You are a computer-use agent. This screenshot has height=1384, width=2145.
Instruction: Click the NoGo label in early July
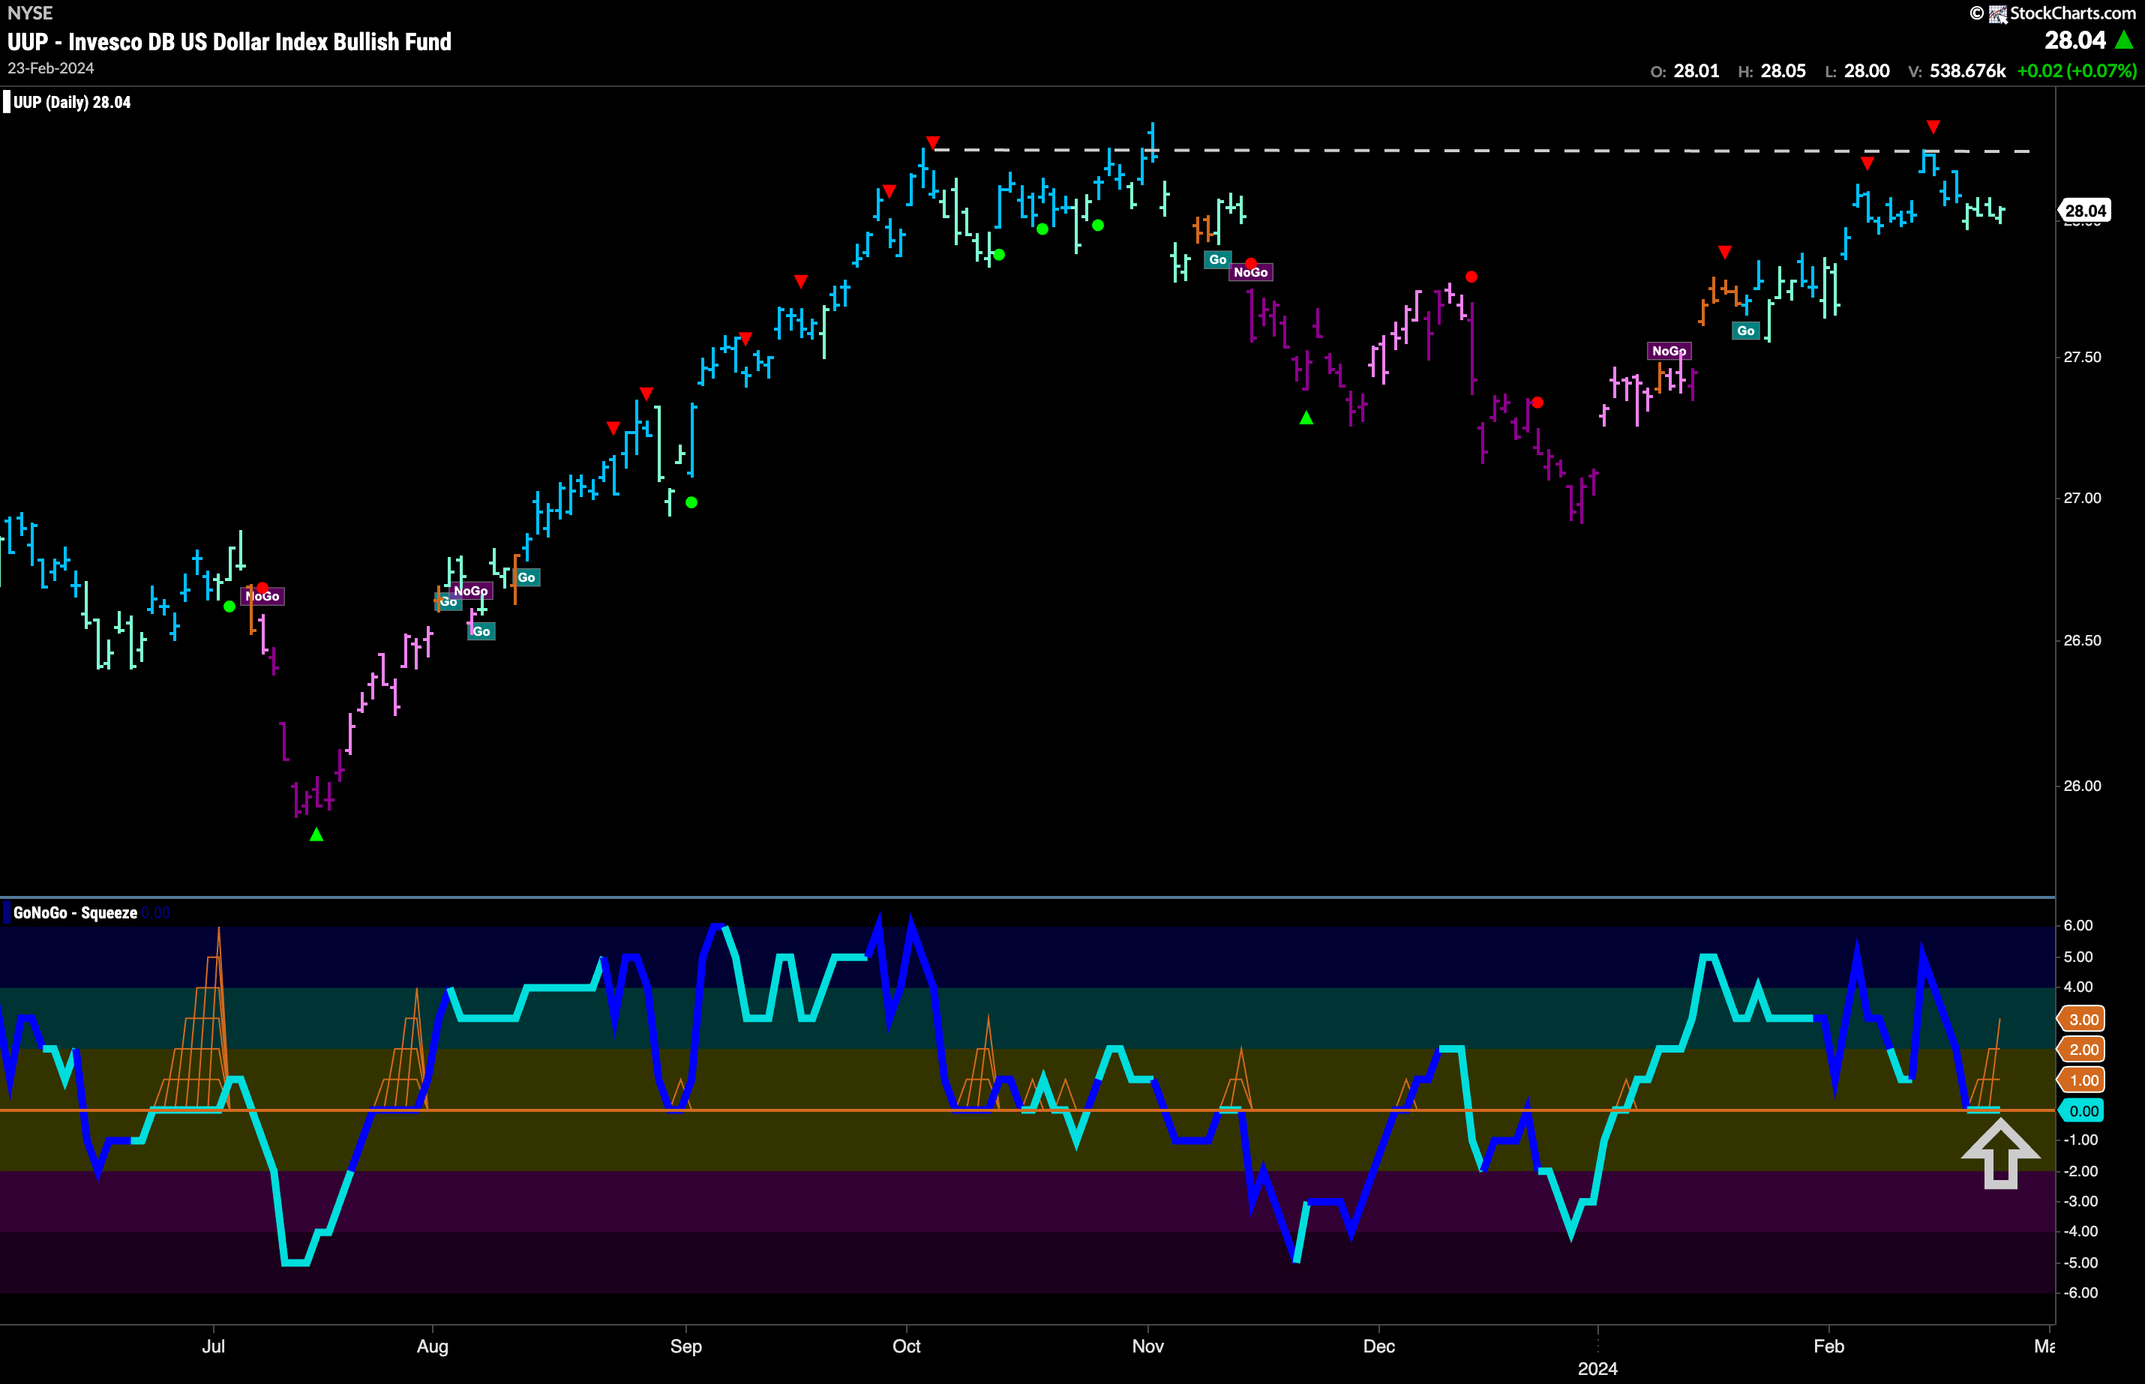pyautogui.click(x=262, y=597)
